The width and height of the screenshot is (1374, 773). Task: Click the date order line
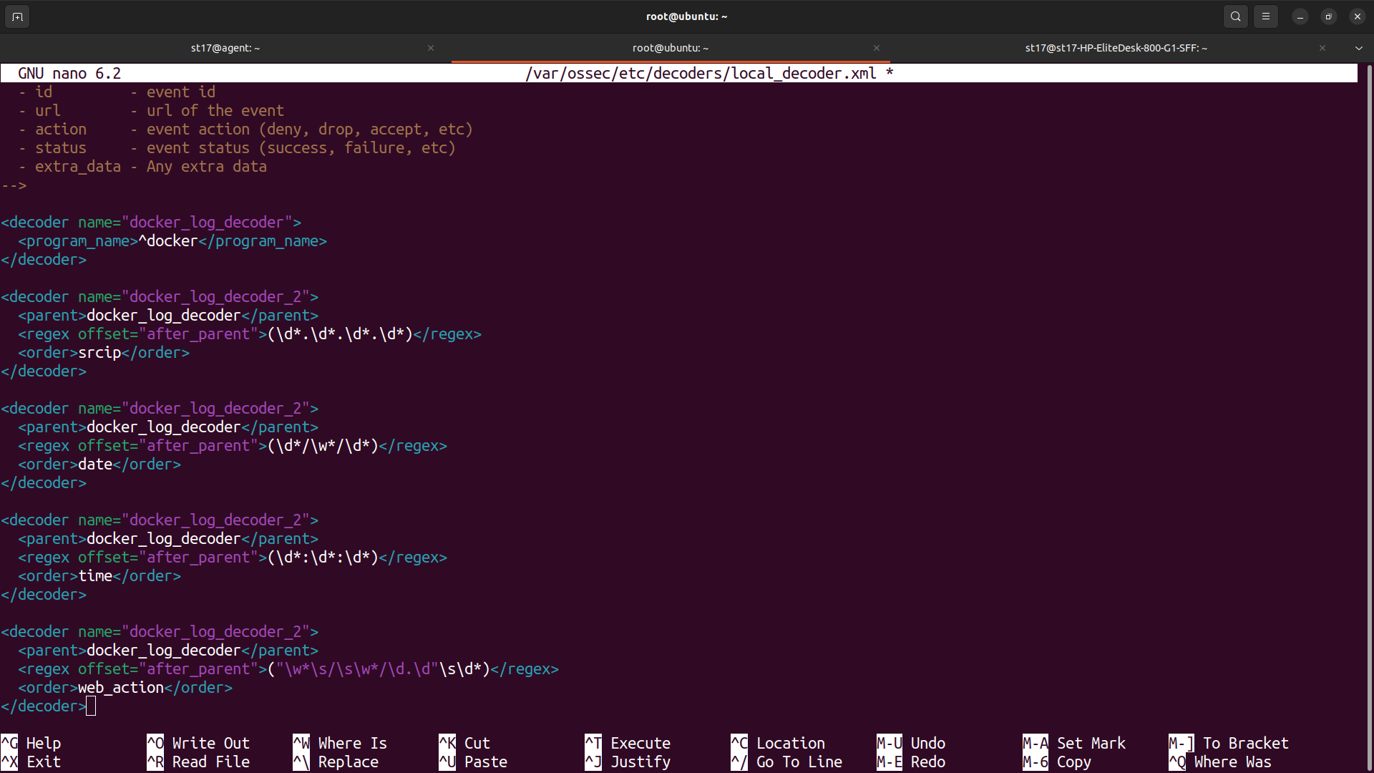99,464
